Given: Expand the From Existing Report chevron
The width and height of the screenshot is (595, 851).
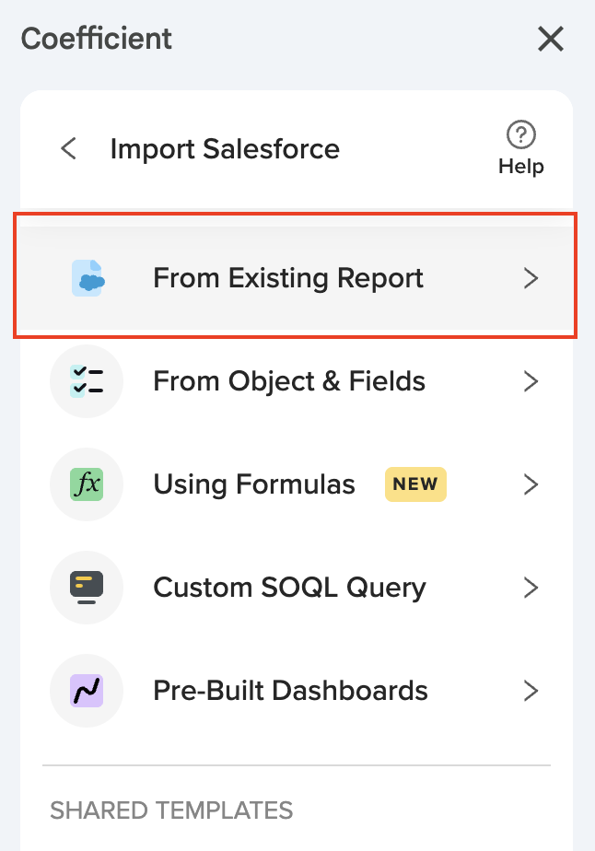Looking at the screenshot, I should pyautogui.click(x=531, y=278).
